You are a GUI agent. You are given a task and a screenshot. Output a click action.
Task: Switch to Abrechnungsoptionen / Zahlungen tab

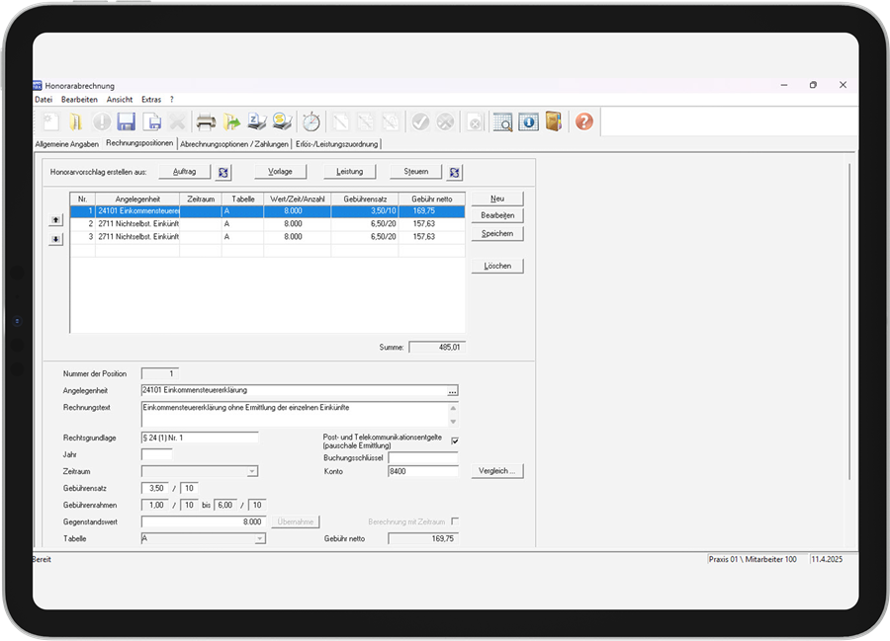233,144
